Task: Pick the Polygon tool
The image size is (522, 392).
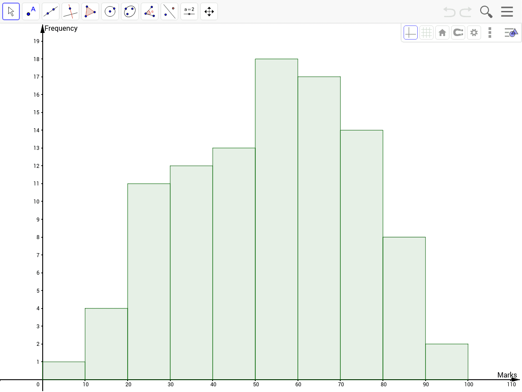Action: pos(90,11)
